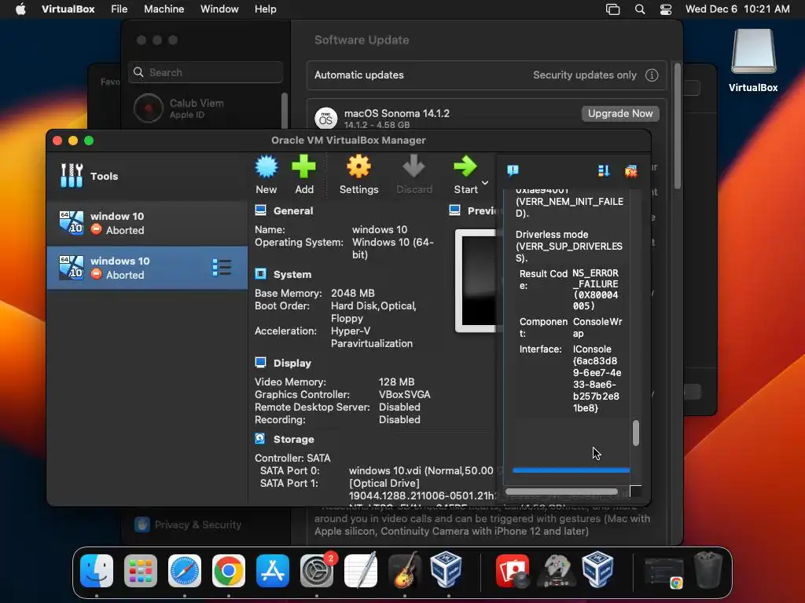The image size is (805, 603).
Task: Open Tools entry in sidebar
Action: pos(147,176)
